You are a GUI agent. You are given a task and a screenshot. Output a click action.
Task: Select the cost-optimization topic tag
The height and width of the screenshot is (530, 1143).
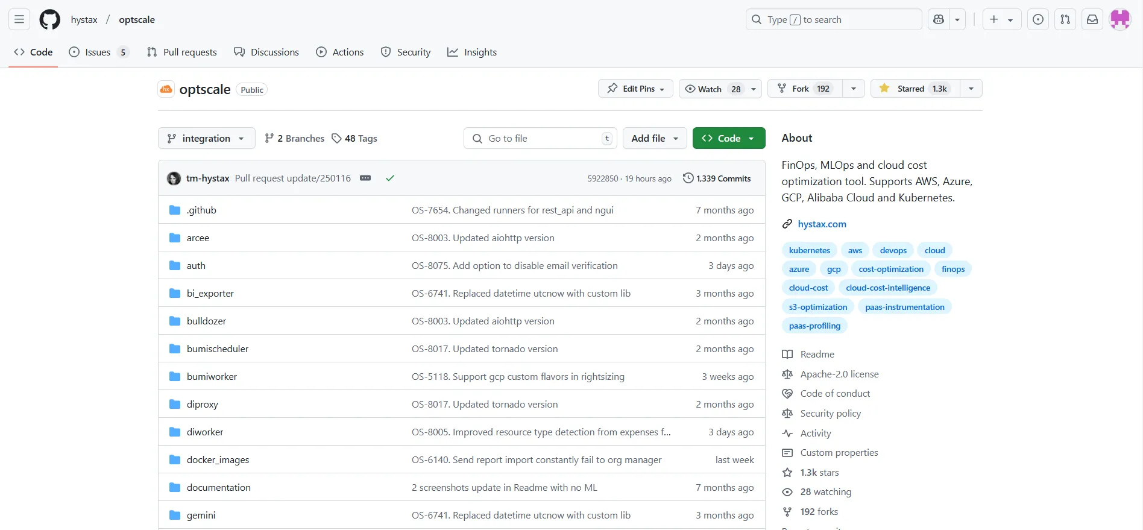(891, 269)
